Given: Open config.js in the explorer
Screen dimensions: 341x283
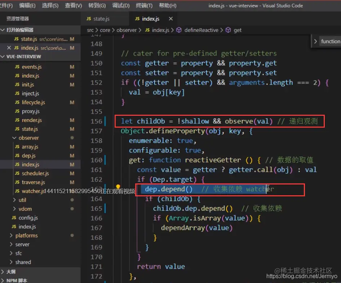Looking at the screenshot, I should [40, 218].
